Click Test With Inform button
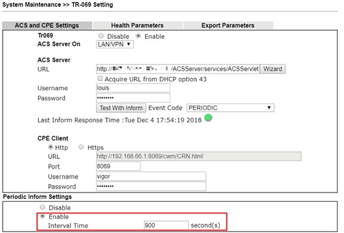The image size is (344, 233). tap(121, 108)
